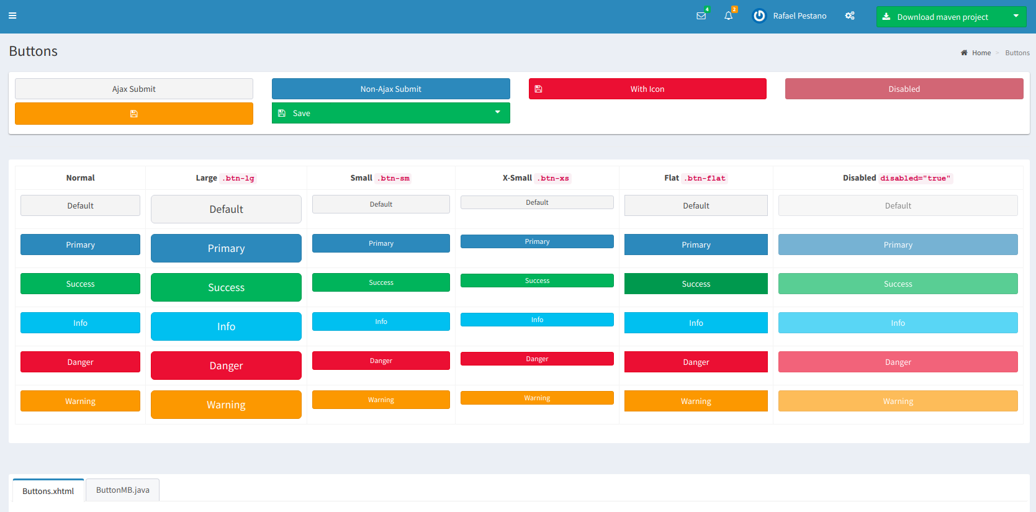Click the Flat Danger button
The height and width of the screenshot is (512, 1036).
click(x=696, y=362)
